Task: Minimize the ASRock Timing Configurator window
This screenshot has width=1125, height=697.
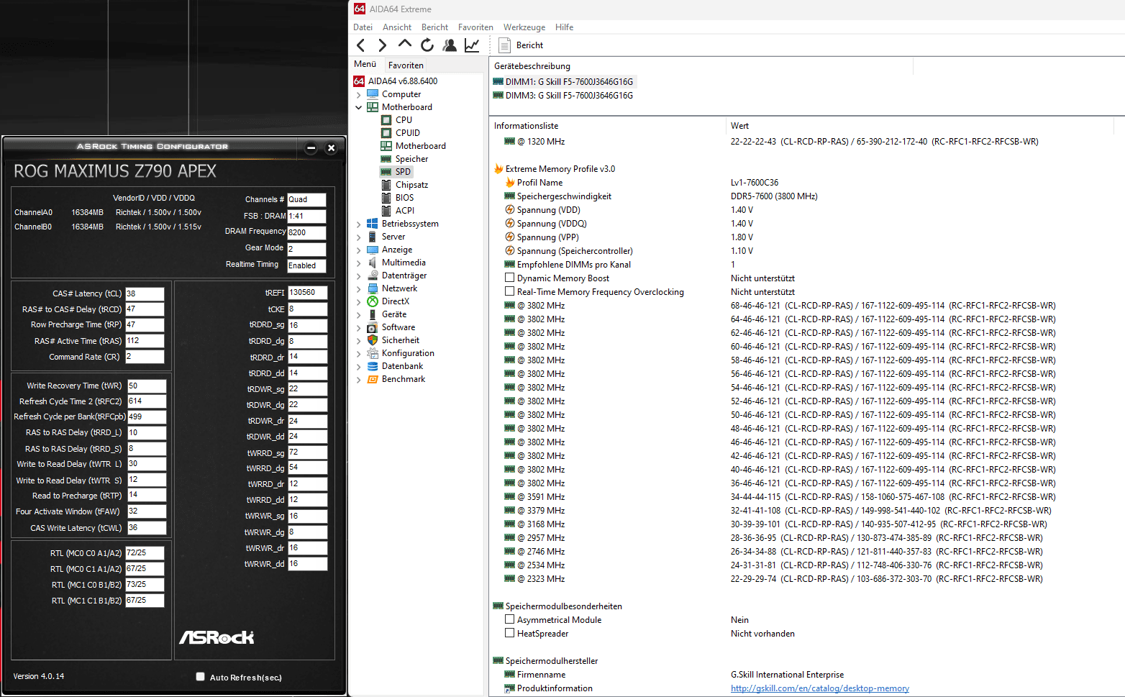Action: 311,148
